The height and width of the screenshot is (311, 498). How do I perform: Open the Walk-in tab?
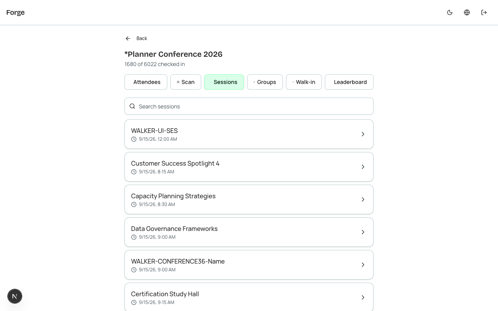click(x=304, y=82)
